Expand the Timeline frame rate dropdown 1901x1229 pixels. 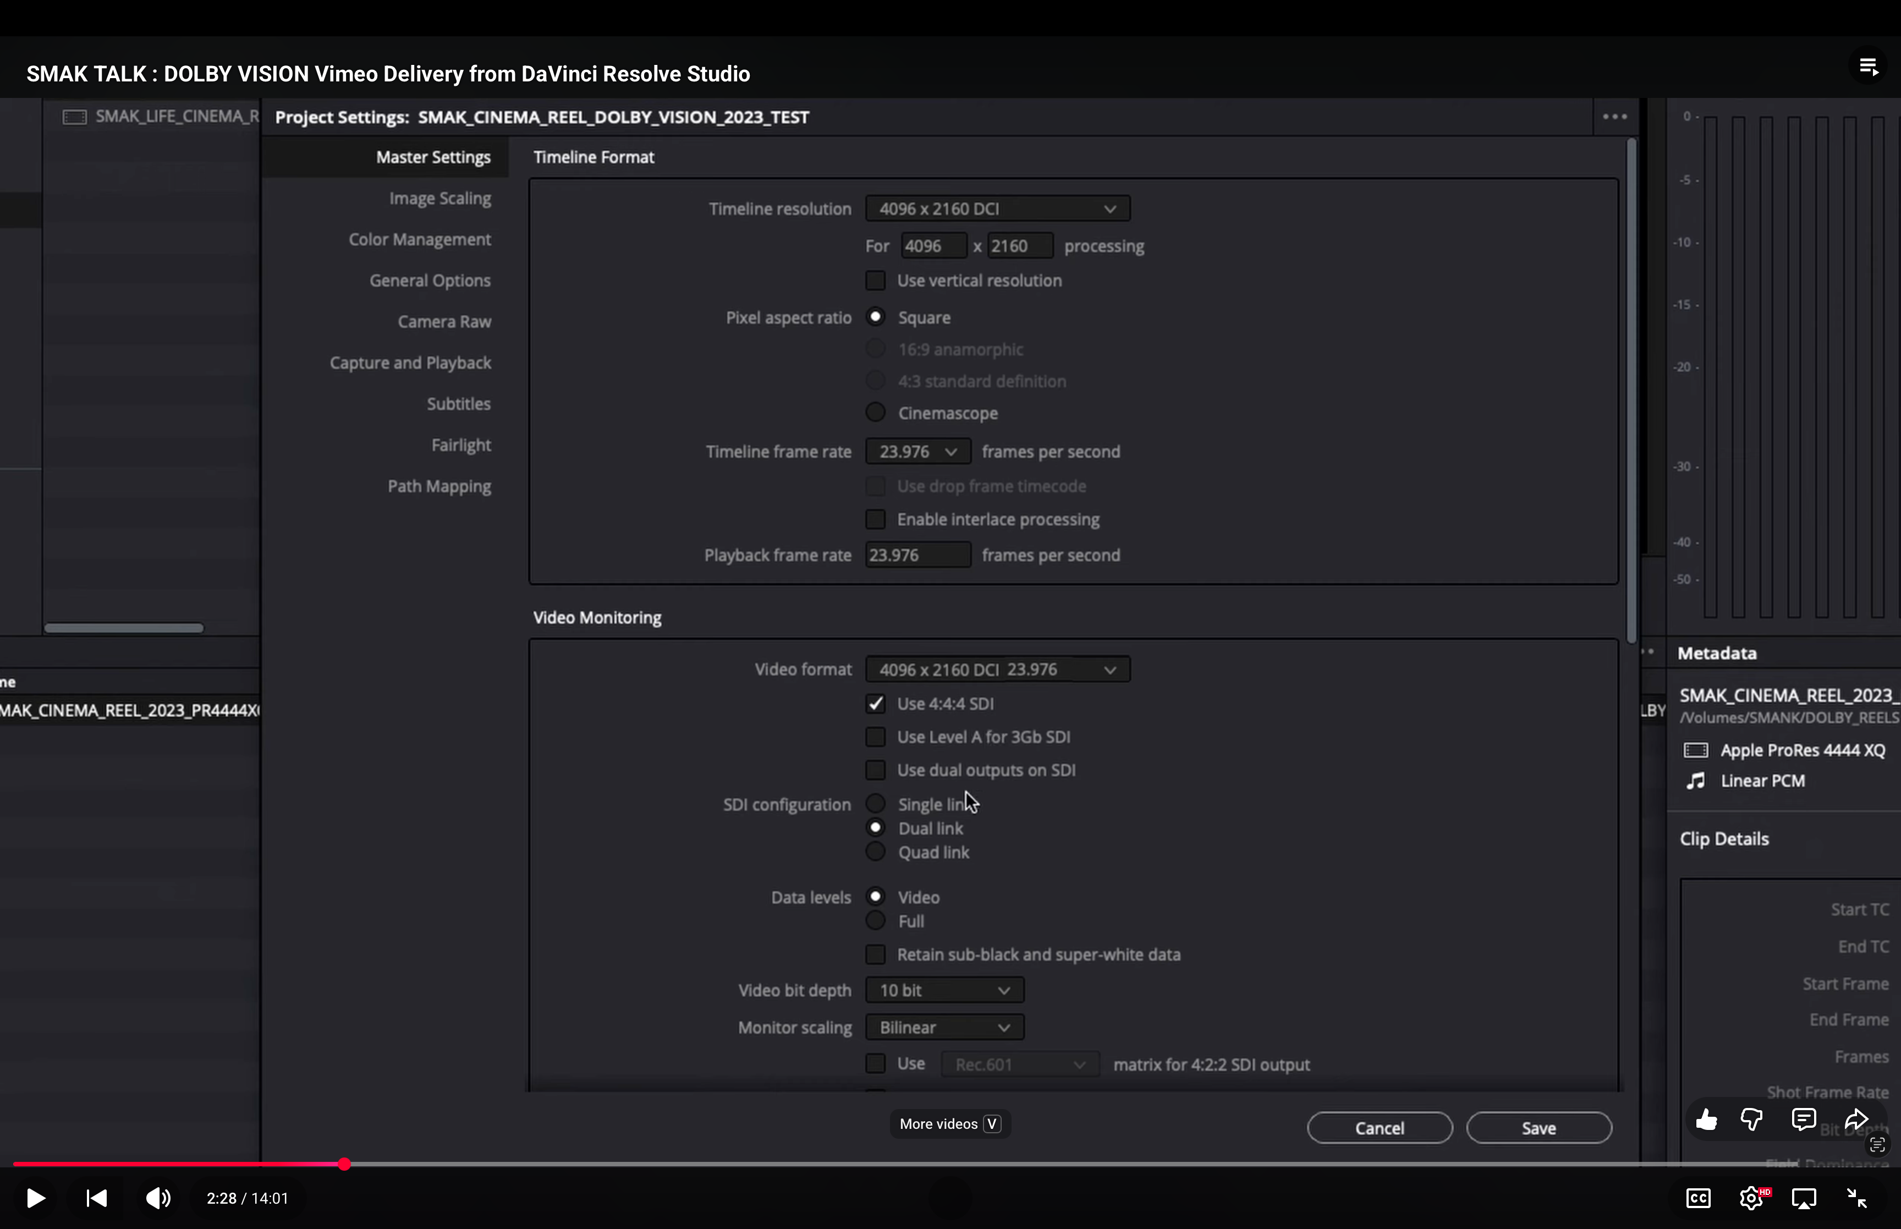pos(917,452)
